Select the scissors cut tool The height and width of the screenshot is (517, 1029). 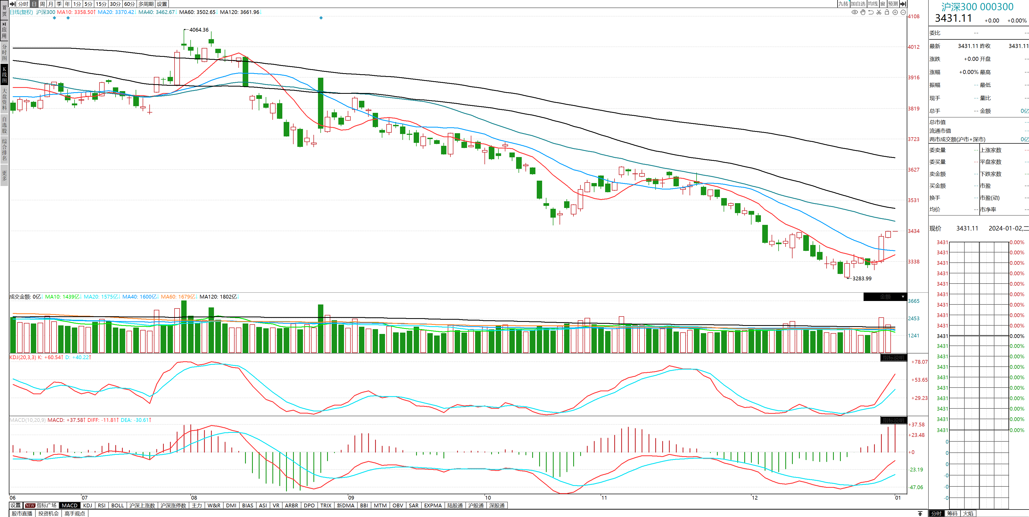(879, 12)
